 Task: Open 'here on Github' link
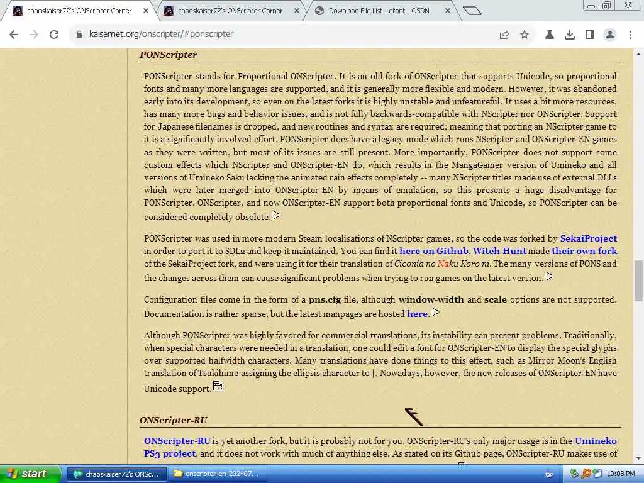[434, 251]
